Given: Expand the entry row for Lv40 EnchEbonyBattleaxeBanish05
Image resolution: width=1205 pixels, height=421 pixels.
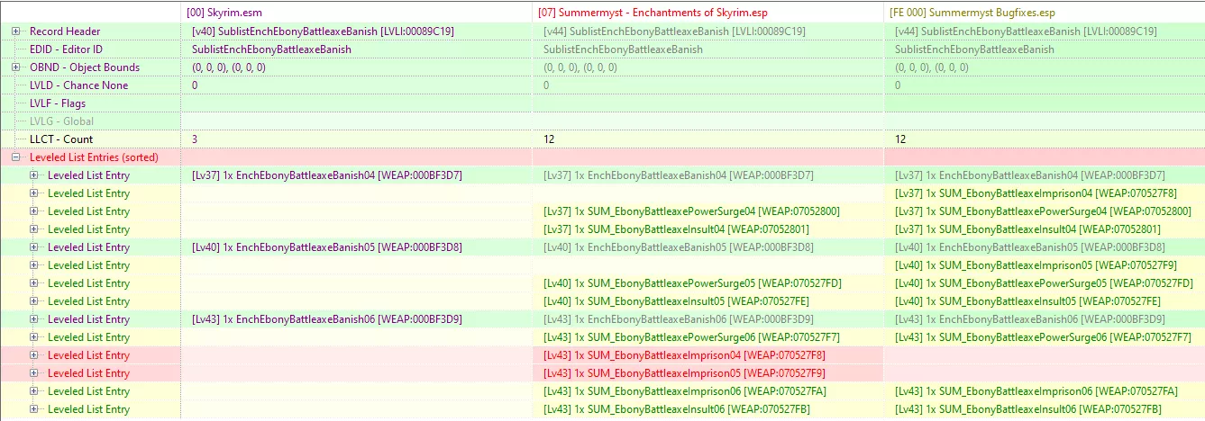Looking at the screenshot, I should [33, 247].
